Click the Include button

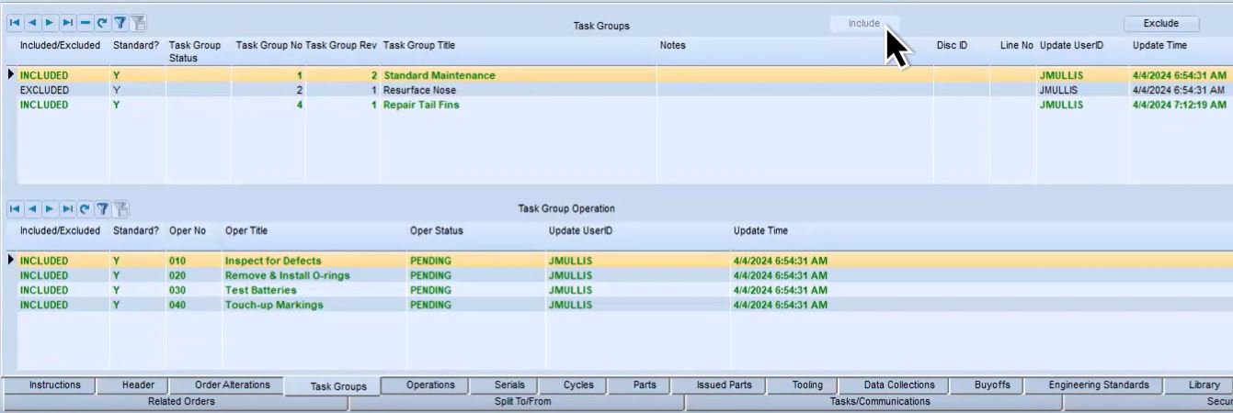864,24
